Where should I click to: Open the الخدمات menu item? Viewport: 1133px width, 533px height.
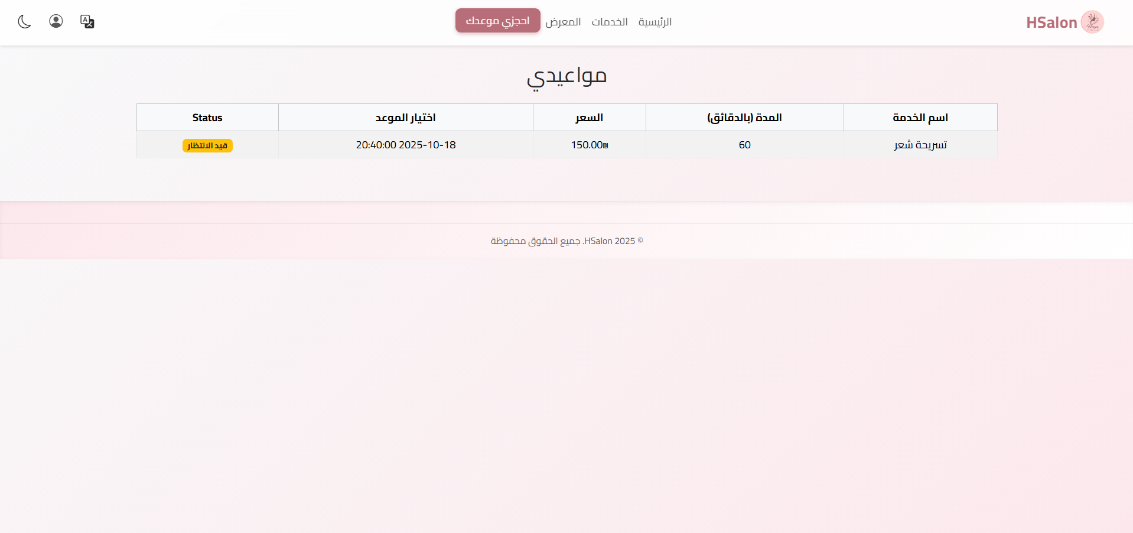pyautogui.click(x=609, y=22)
